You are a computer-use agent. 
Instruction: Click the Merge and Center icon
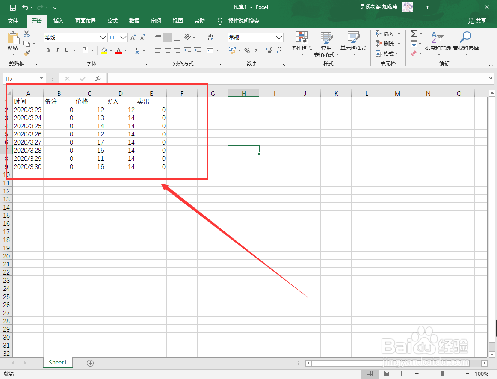pyautogui.click(x=210, y=50)
